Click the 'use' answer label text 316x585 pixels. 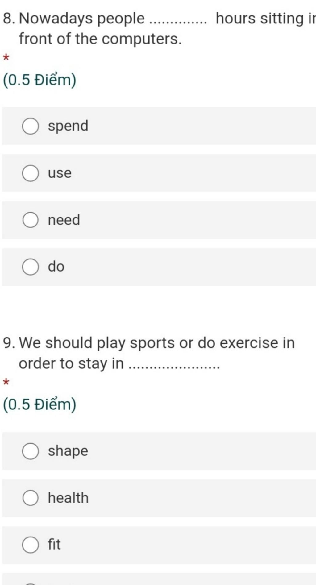click(60, 173)
